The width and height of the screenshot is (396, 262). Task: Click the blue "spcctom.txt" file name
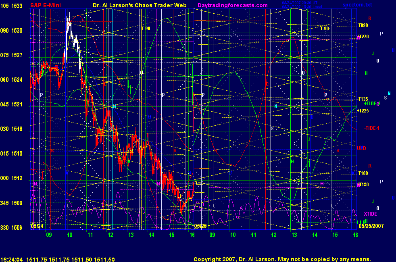click(357, 5)
